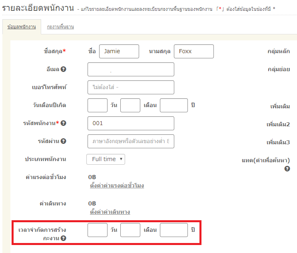
Task: Click the birth date year (ปี) box
Action: coord(173,105)
